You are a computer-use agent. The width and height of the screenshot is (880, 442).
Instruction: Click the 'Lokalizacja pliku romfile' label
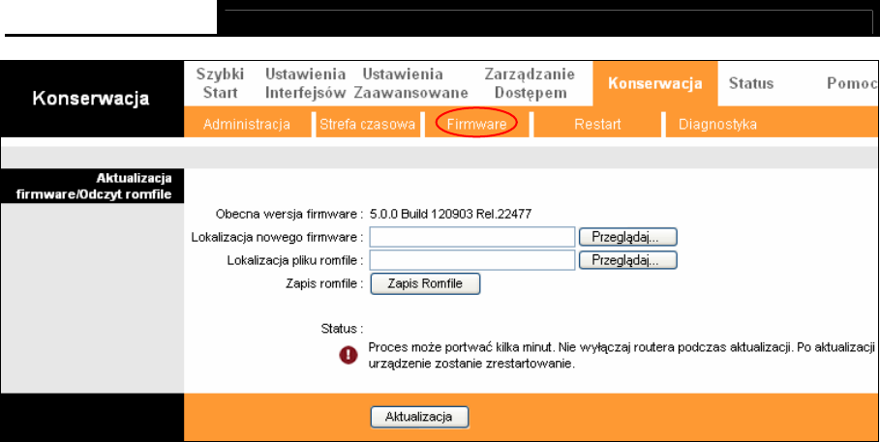(x=295, y=261)
